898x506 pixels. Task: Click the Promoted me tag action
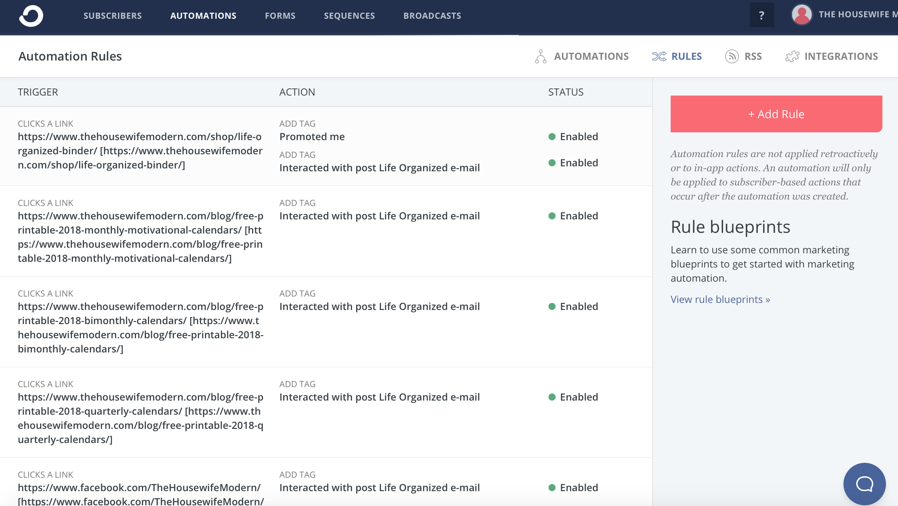click(312, 137)
